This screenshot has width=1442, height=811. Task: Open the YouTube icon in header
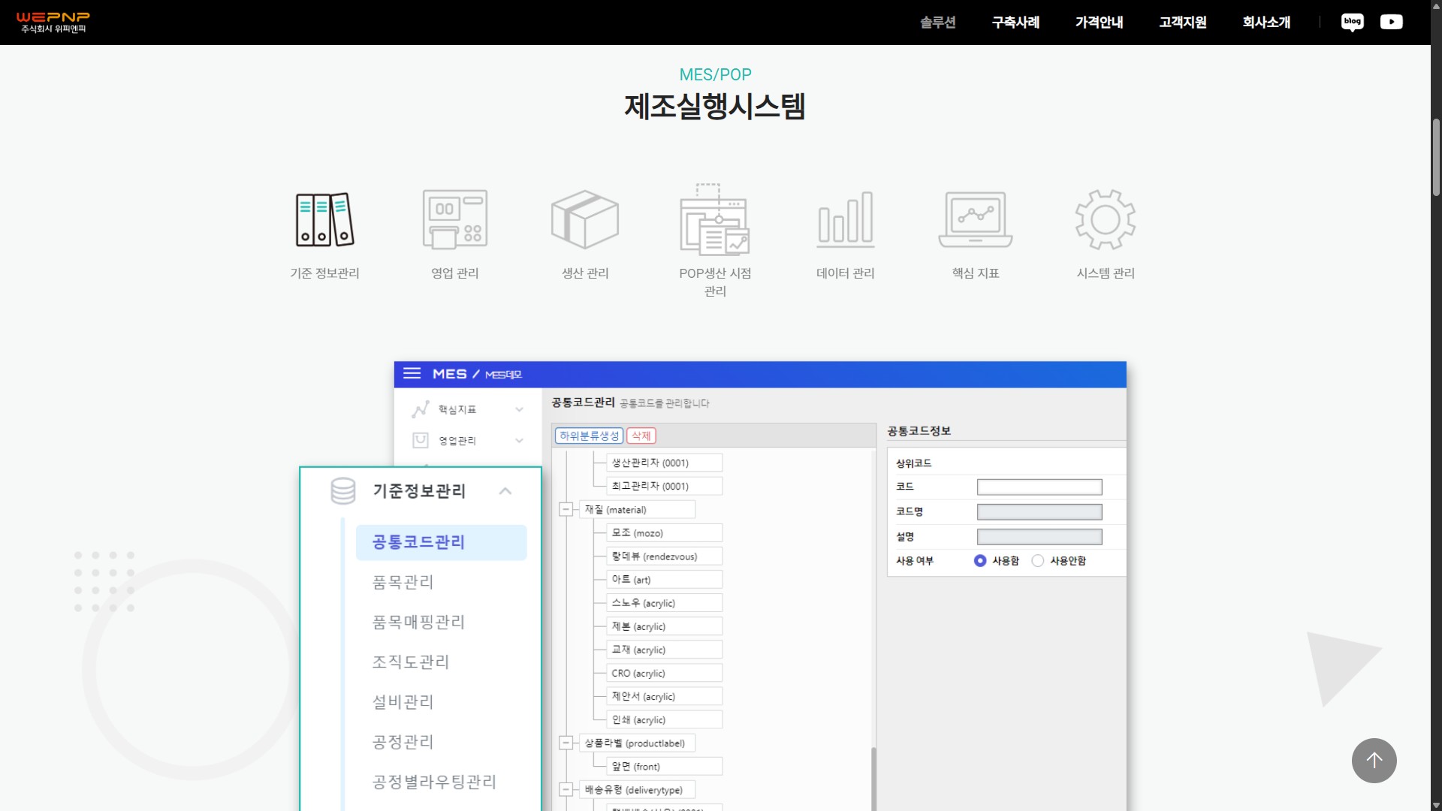[x=1391, y=22]
